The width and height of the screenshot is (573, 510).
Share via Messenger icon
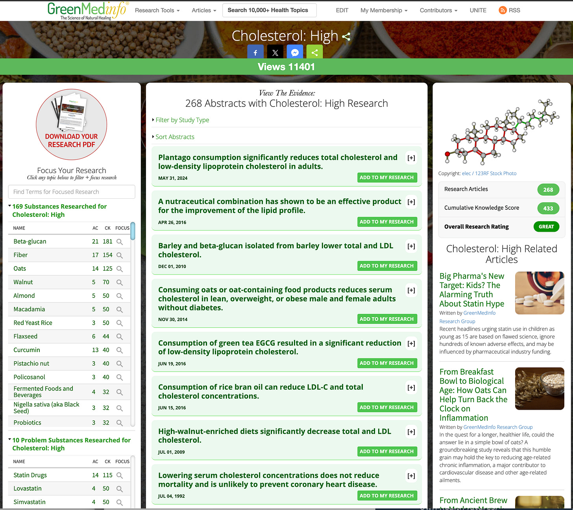coord(295,52)
